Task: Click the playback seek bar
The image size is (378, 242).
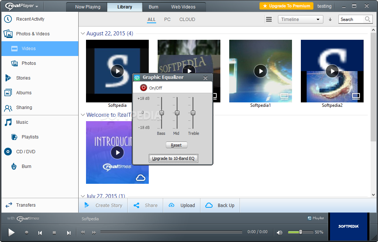Action: pyautogui.click(x=171, y=232)
